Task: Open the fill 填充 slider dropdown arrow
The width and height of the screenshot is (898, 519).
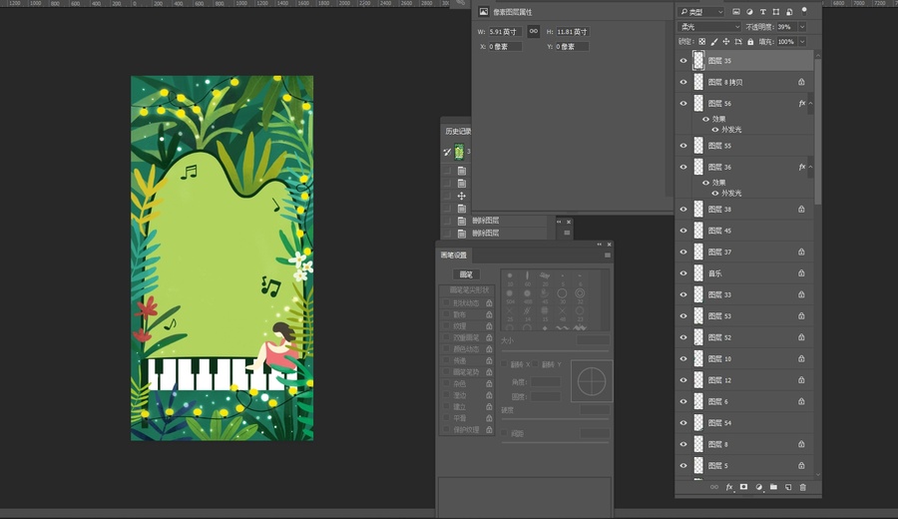Action: (x=802, y=42)
